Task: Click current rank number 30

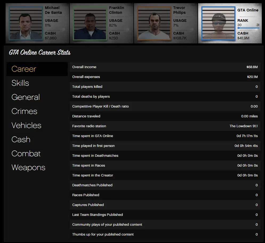Action: [239, 25]
